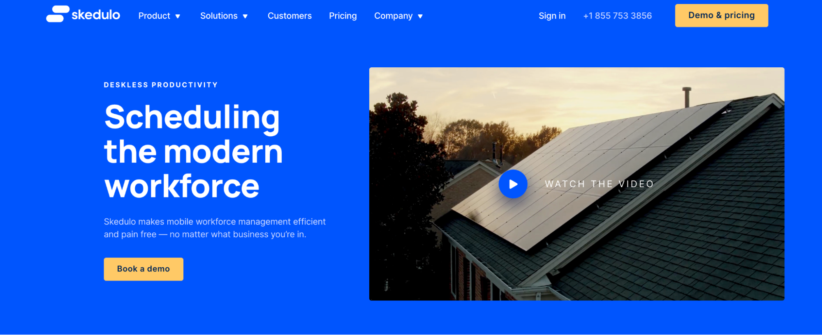Click the Sign in link
Viewport: 822px width, 335px height.
click(552, 16)
